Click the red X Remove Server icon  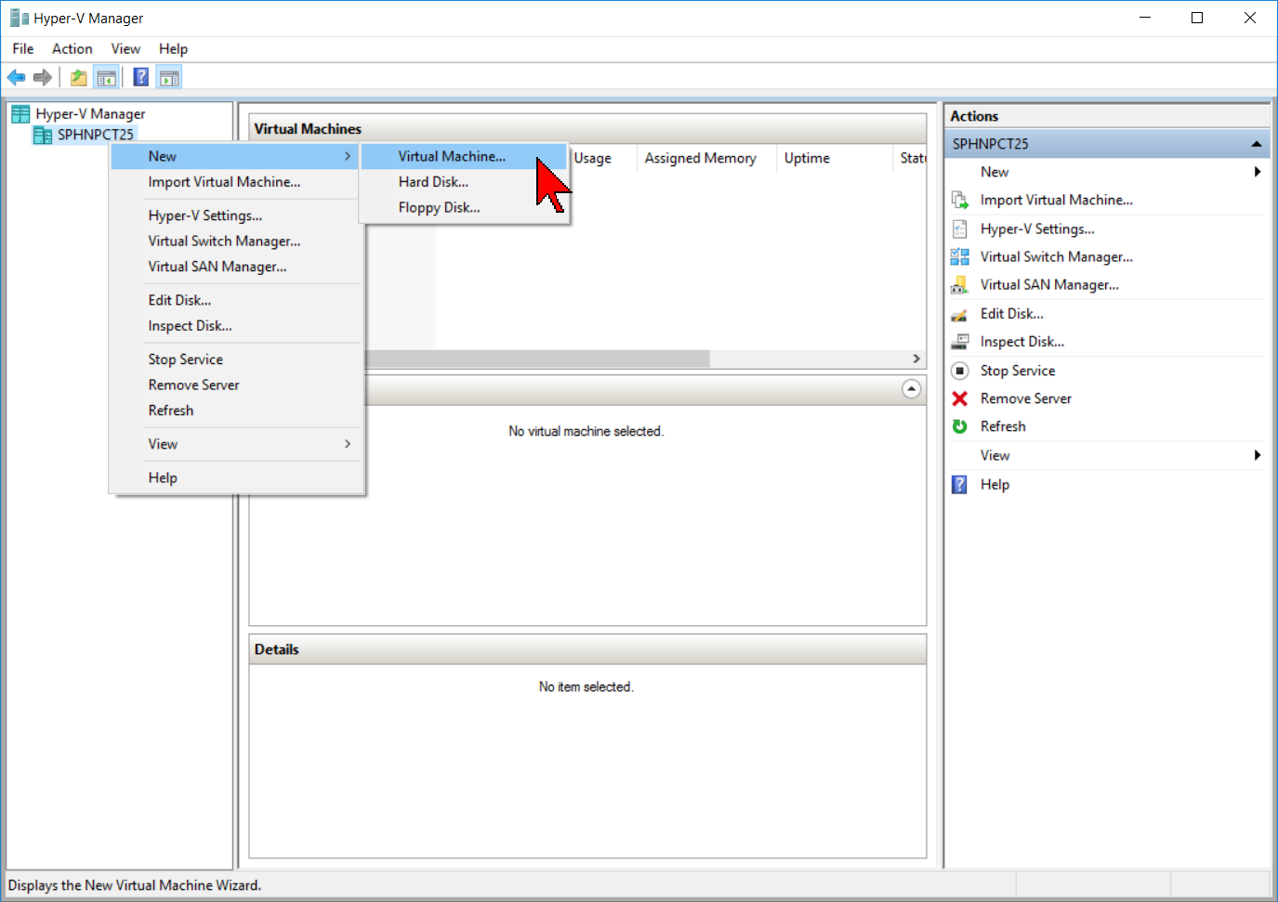pos(960,399)
